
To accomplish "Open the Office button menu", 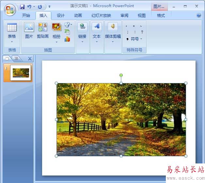I will [10, 10].
